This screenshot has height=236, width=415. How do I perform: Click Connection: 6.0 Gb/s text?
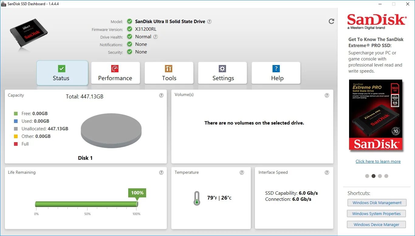coord(288,199)
